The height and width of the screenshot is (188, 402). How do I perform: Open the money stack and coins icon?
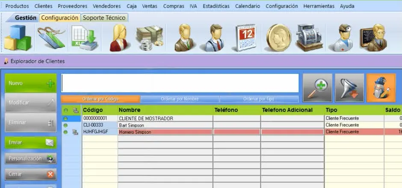pos(150,38)
